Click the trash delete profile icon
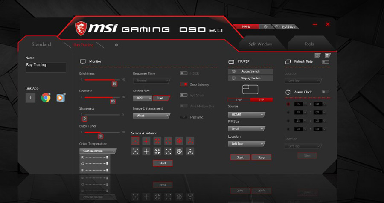 (327, 55)
